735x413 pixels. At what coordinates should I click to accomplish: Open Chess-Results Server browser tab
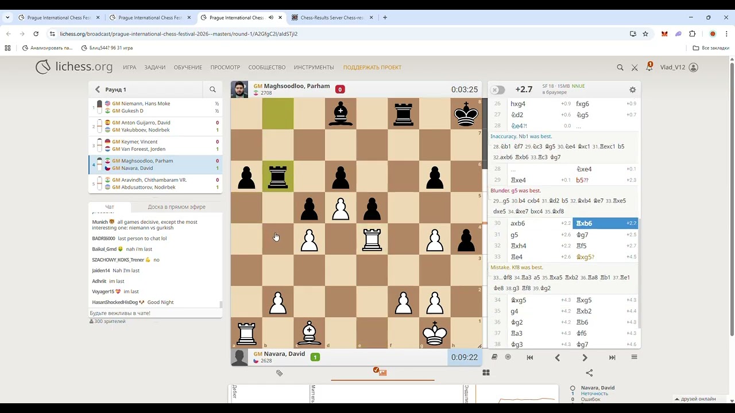coord(332,18)
